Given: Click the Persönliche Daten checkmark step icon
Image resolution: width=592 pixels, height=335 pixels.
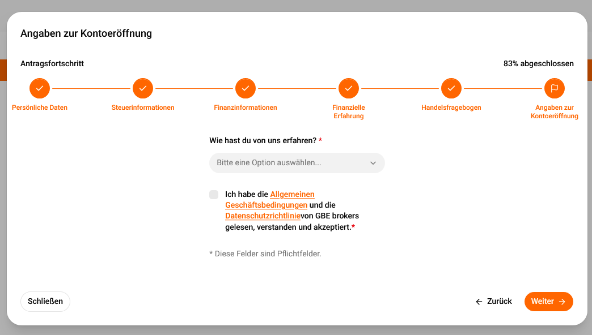Looking at the screenshot, I should pos(40,88).
